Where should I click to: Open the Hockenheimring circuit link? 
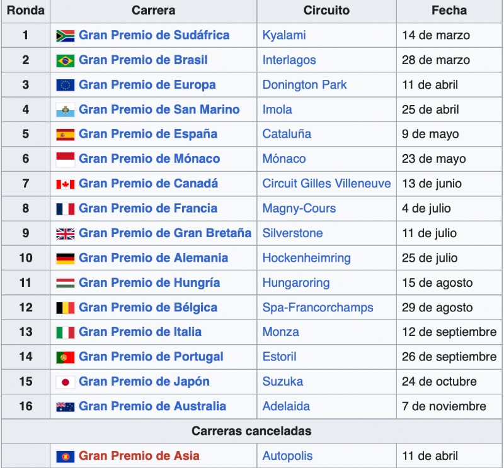[306, 258]
